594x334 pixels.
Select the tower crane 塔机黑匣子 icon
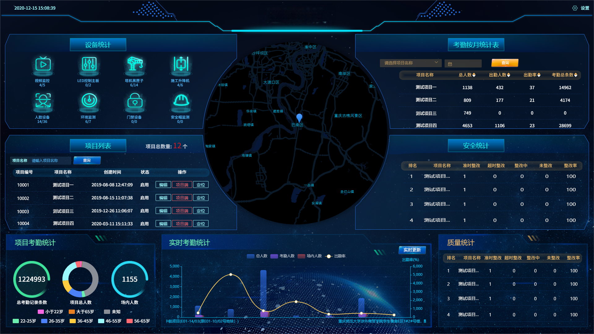click(134, 65)
